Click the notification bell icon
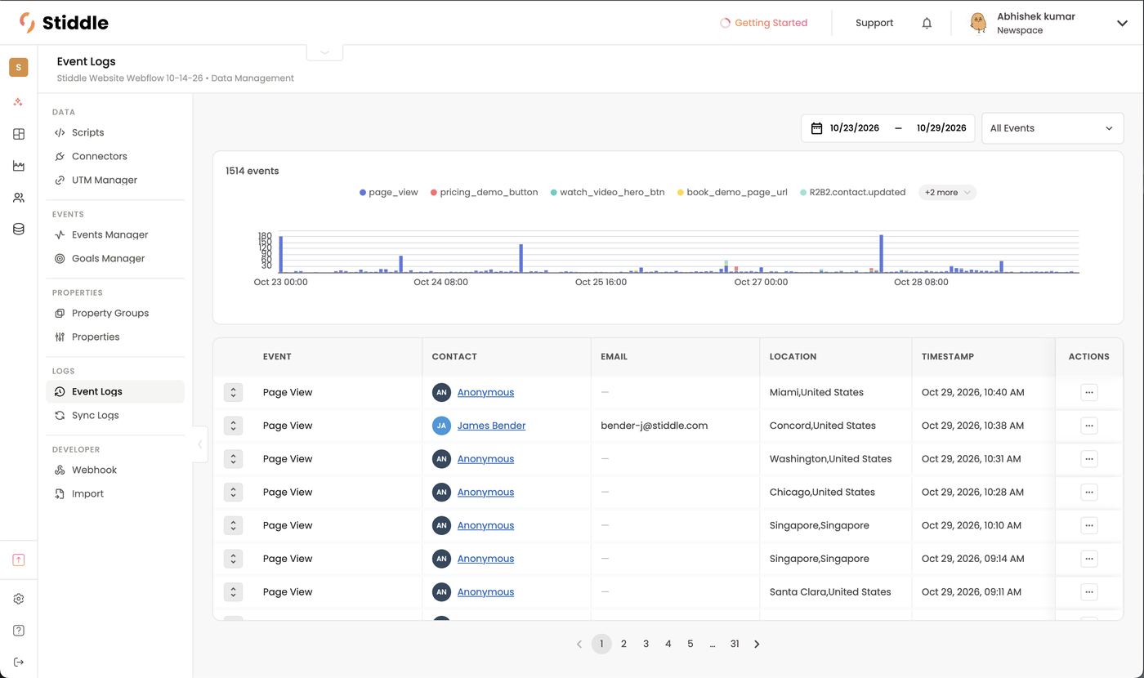1144x678 pixels. tap(927, 23)
